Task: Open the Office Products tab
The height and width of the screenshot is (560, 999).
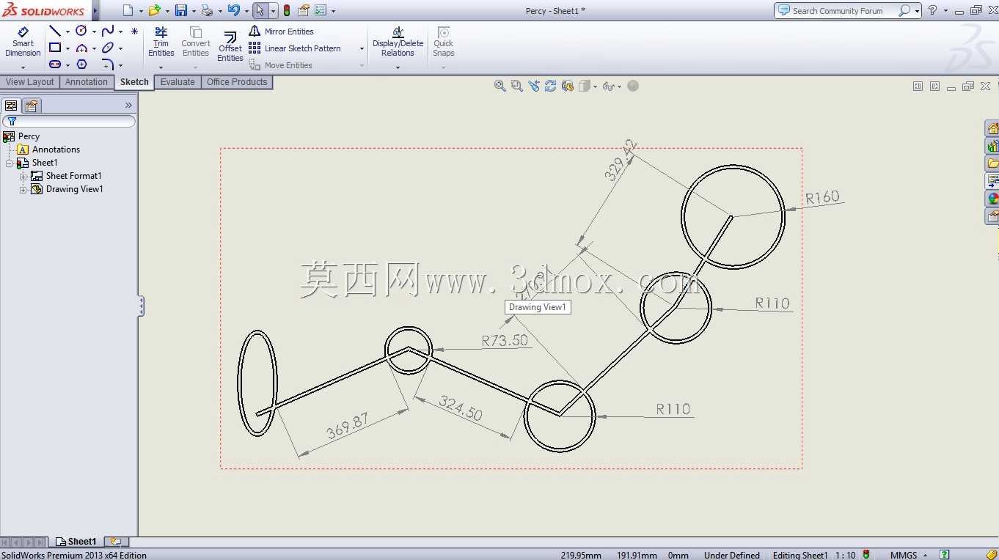Action: pyautogui.click(x=237, y=82)
